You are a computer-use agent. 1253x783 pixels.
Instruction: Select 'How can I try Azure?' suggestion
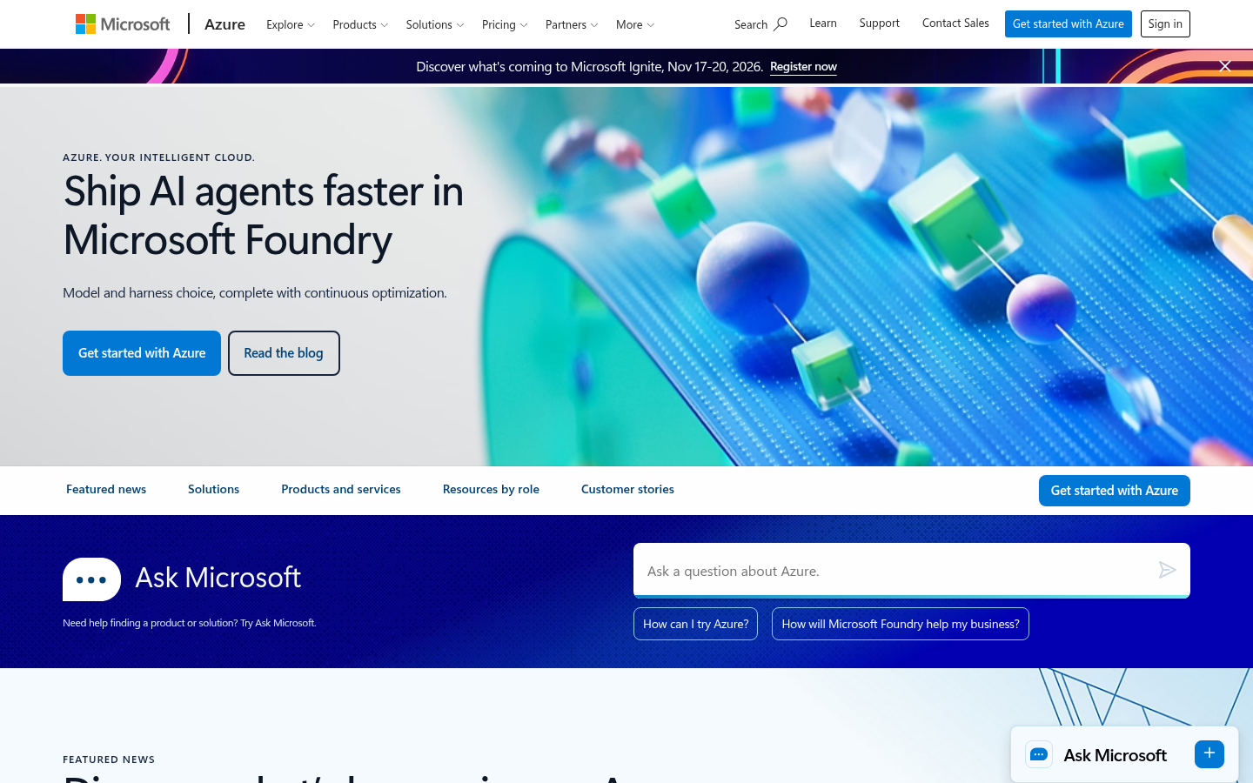click(695, 624)
